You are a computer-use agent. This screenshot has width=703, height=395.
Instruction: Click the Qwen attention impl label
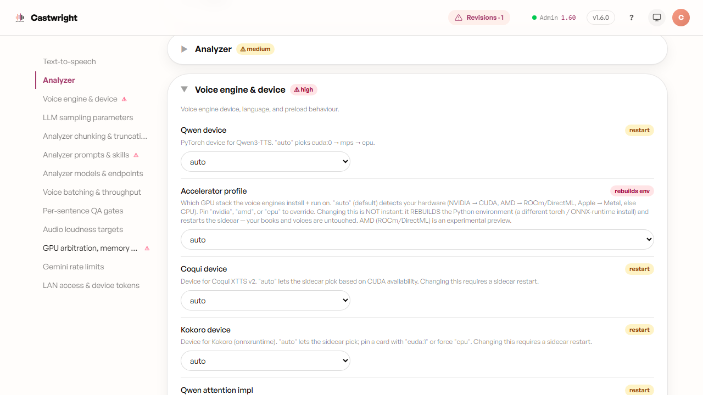coord(217,390)
